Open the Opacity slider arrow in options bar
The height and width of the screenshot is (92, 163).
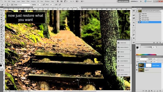click(x=41, y=5)
